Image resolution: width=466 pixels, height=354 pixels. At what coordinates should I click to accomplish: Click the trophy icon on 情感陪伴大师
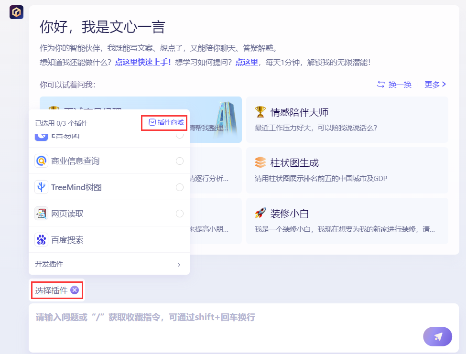[260, 112]
